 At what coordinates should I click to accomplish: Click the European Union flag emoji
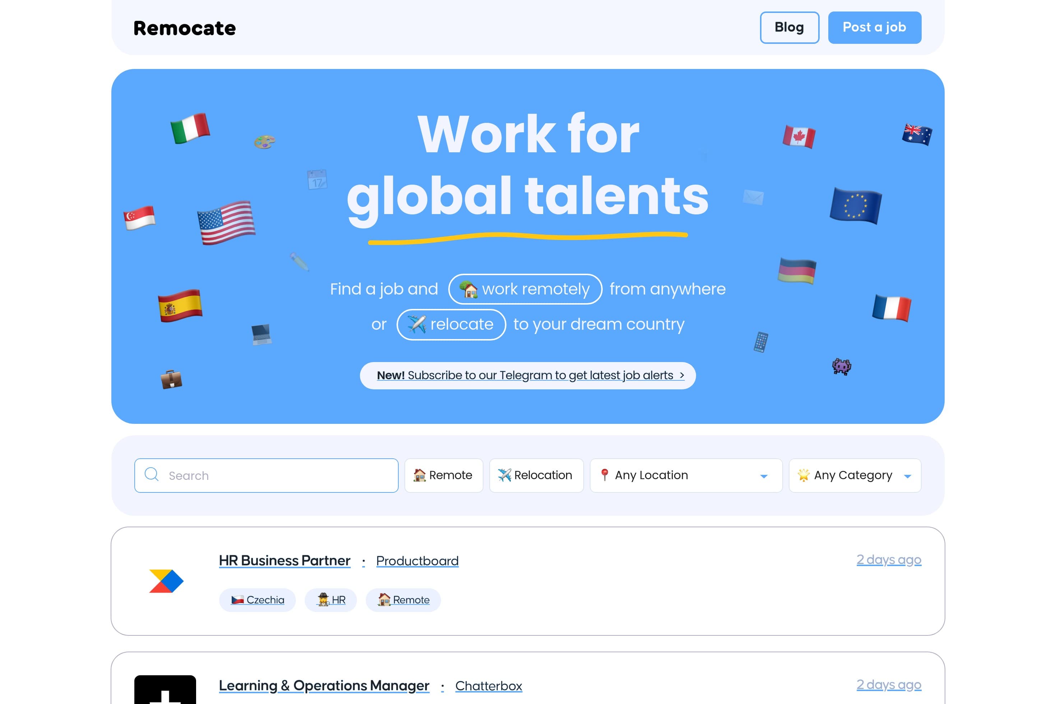[856, 205]
